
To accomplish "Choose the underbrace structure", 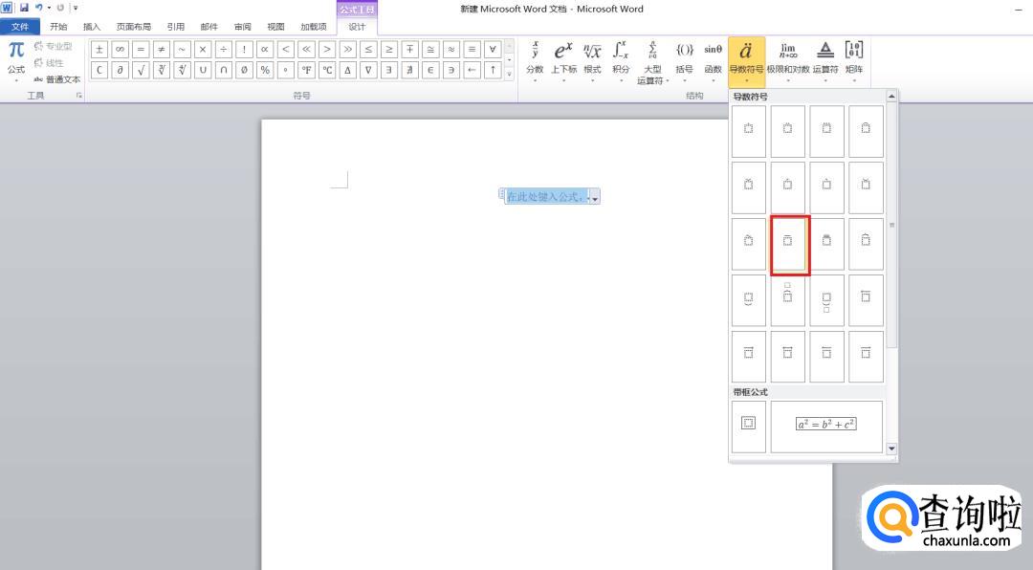I will [748, 300].
